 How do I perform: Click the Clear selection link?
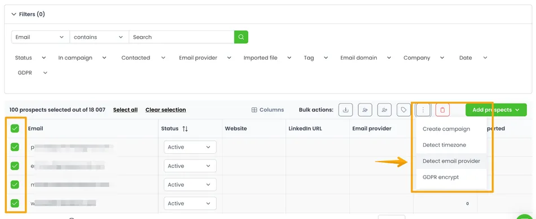point(166,110)
